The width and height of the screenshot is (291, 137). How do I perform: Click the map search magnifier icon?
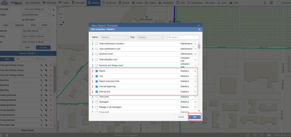(x=61, y=10)
